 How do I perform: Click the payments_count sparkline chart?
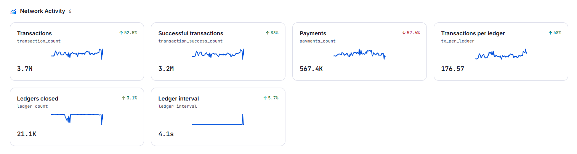click(x=359, y=54)
